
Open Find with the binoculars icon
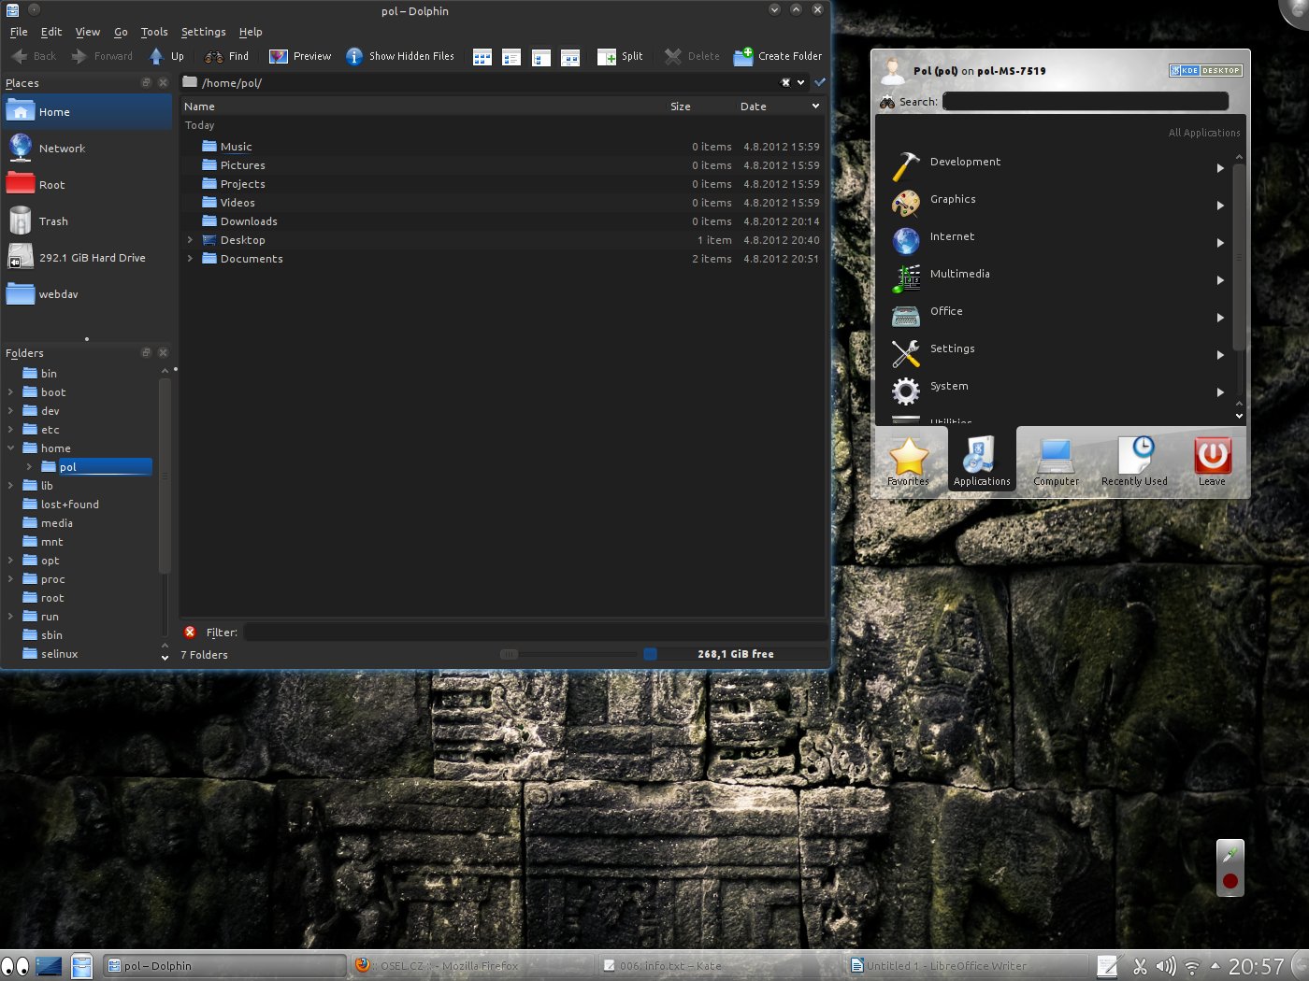(x=214, y=56)
